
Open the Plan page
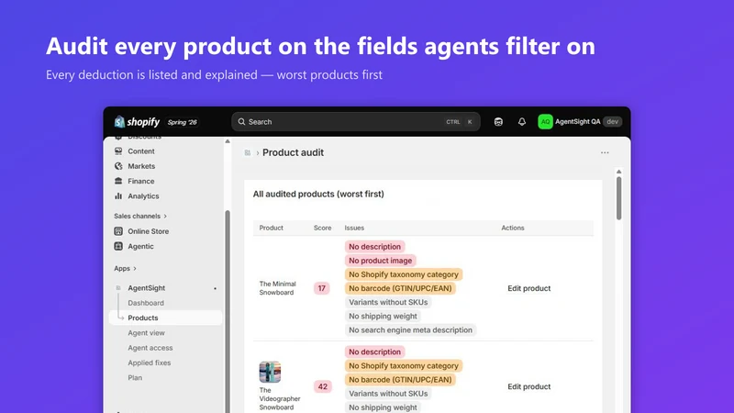(x=135, y=378)
